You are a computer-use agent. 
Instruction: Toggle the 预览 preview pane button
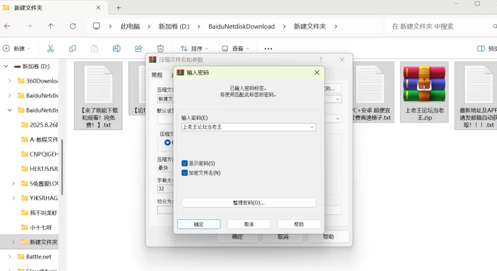(x=487, y=48)
